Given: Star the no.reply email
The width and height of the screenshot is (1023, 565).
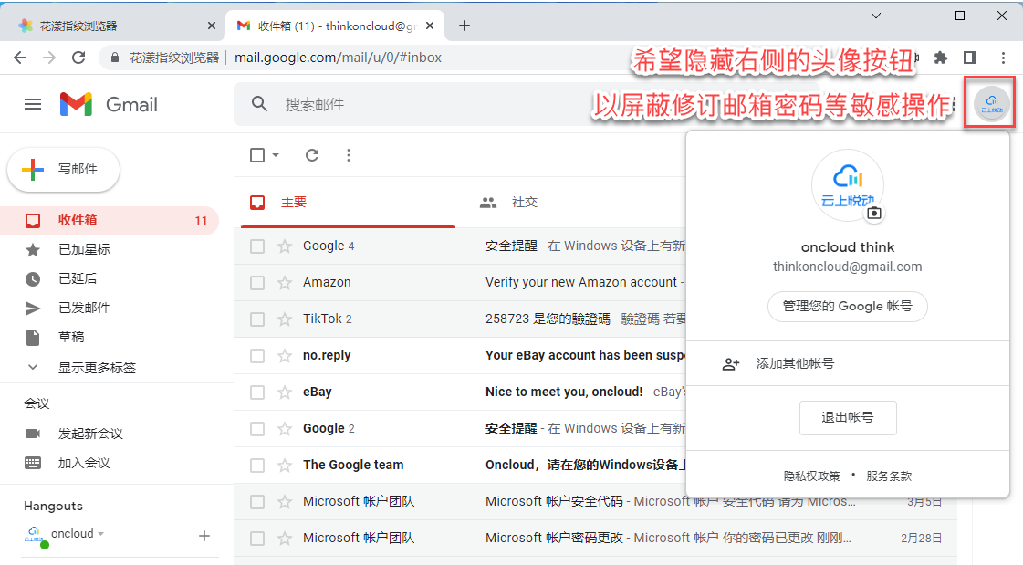Looking at the screenshot, I should pyautogui.click(x=285, y=356).
